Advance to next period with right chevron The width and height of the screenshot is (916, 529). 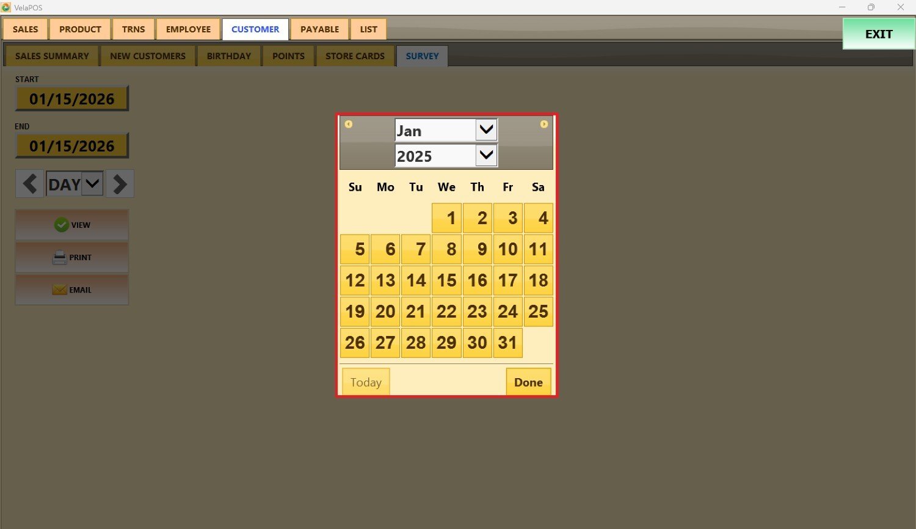(120, 184)
